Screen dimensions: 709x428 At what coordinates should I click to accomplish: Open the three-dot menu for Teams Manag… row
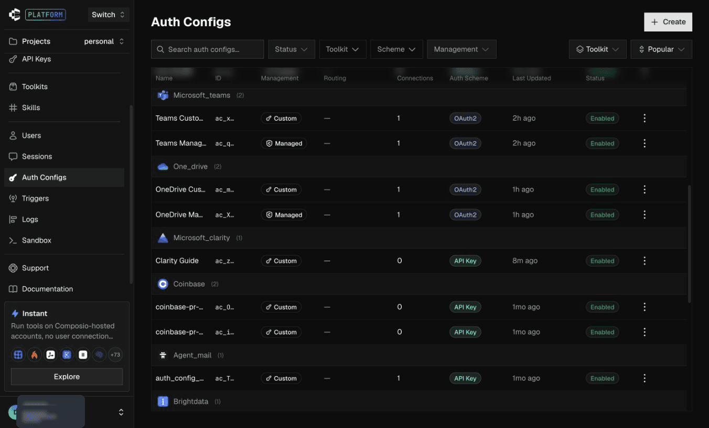pyautogui.click(x=644, y=144)
